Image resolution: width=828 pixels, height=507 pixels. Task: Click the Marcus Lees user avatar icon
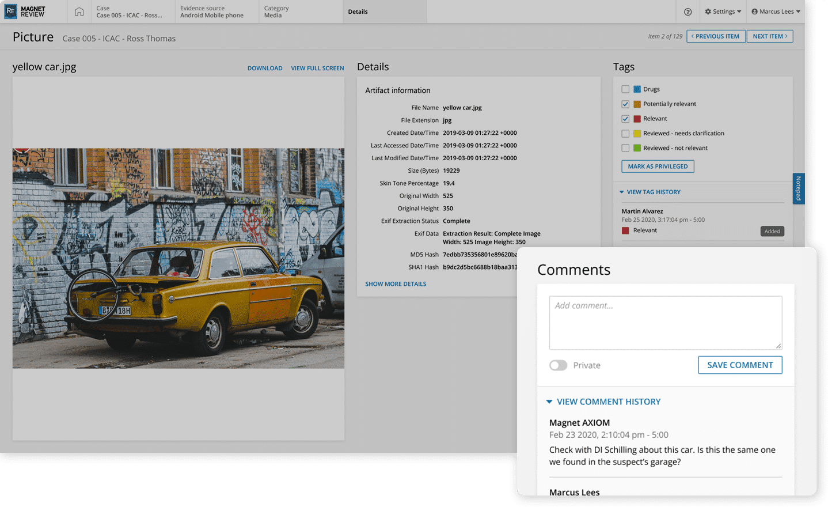point(755,12)
